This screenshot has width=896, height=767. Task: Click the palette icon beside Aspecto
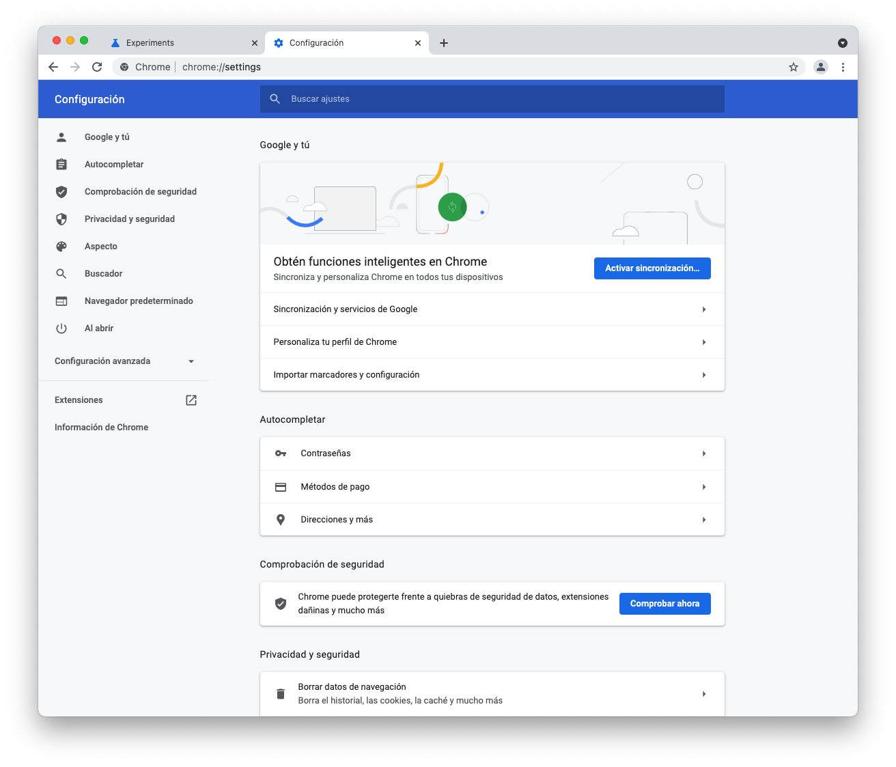61,247
